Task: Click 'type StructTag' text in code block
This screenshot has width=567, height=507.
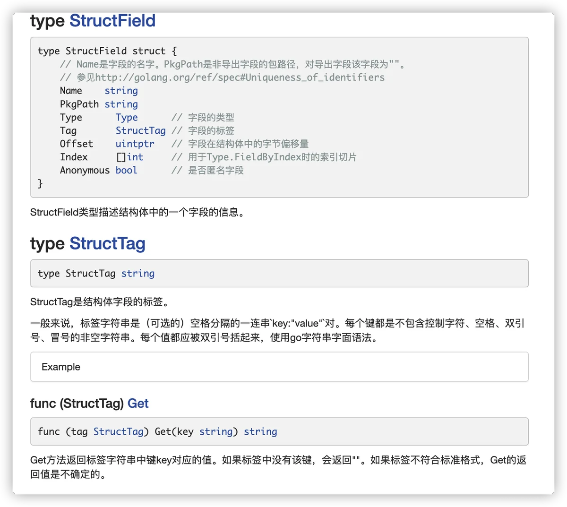Action: pyautogui.click(x=77, y=273)
